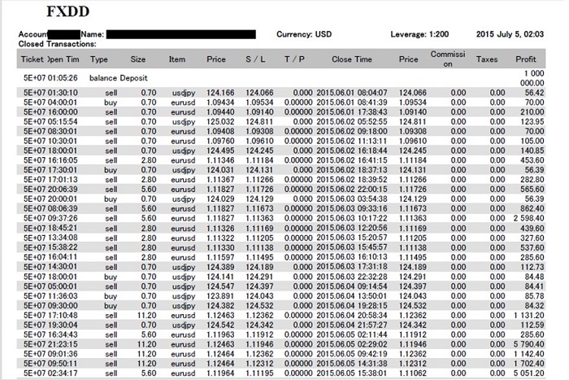
Task: Click profit value 56.42
Action: [x=535, y=93]
